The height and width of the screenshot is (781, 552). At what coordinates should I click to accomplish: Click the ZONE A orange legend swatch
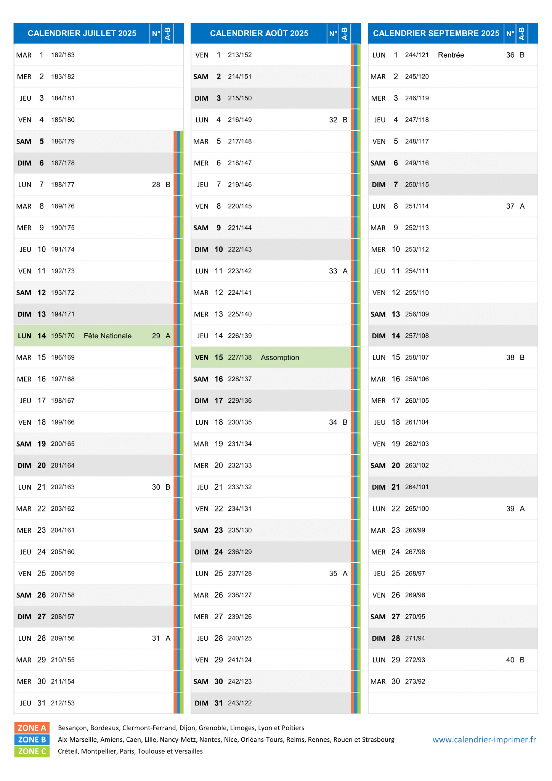click(x=32, y=728)
